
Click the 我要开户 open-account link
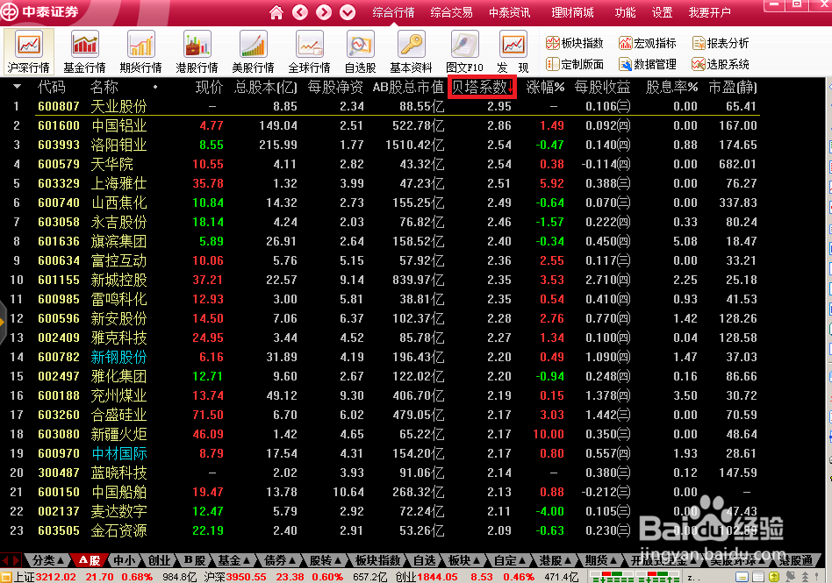709,12
